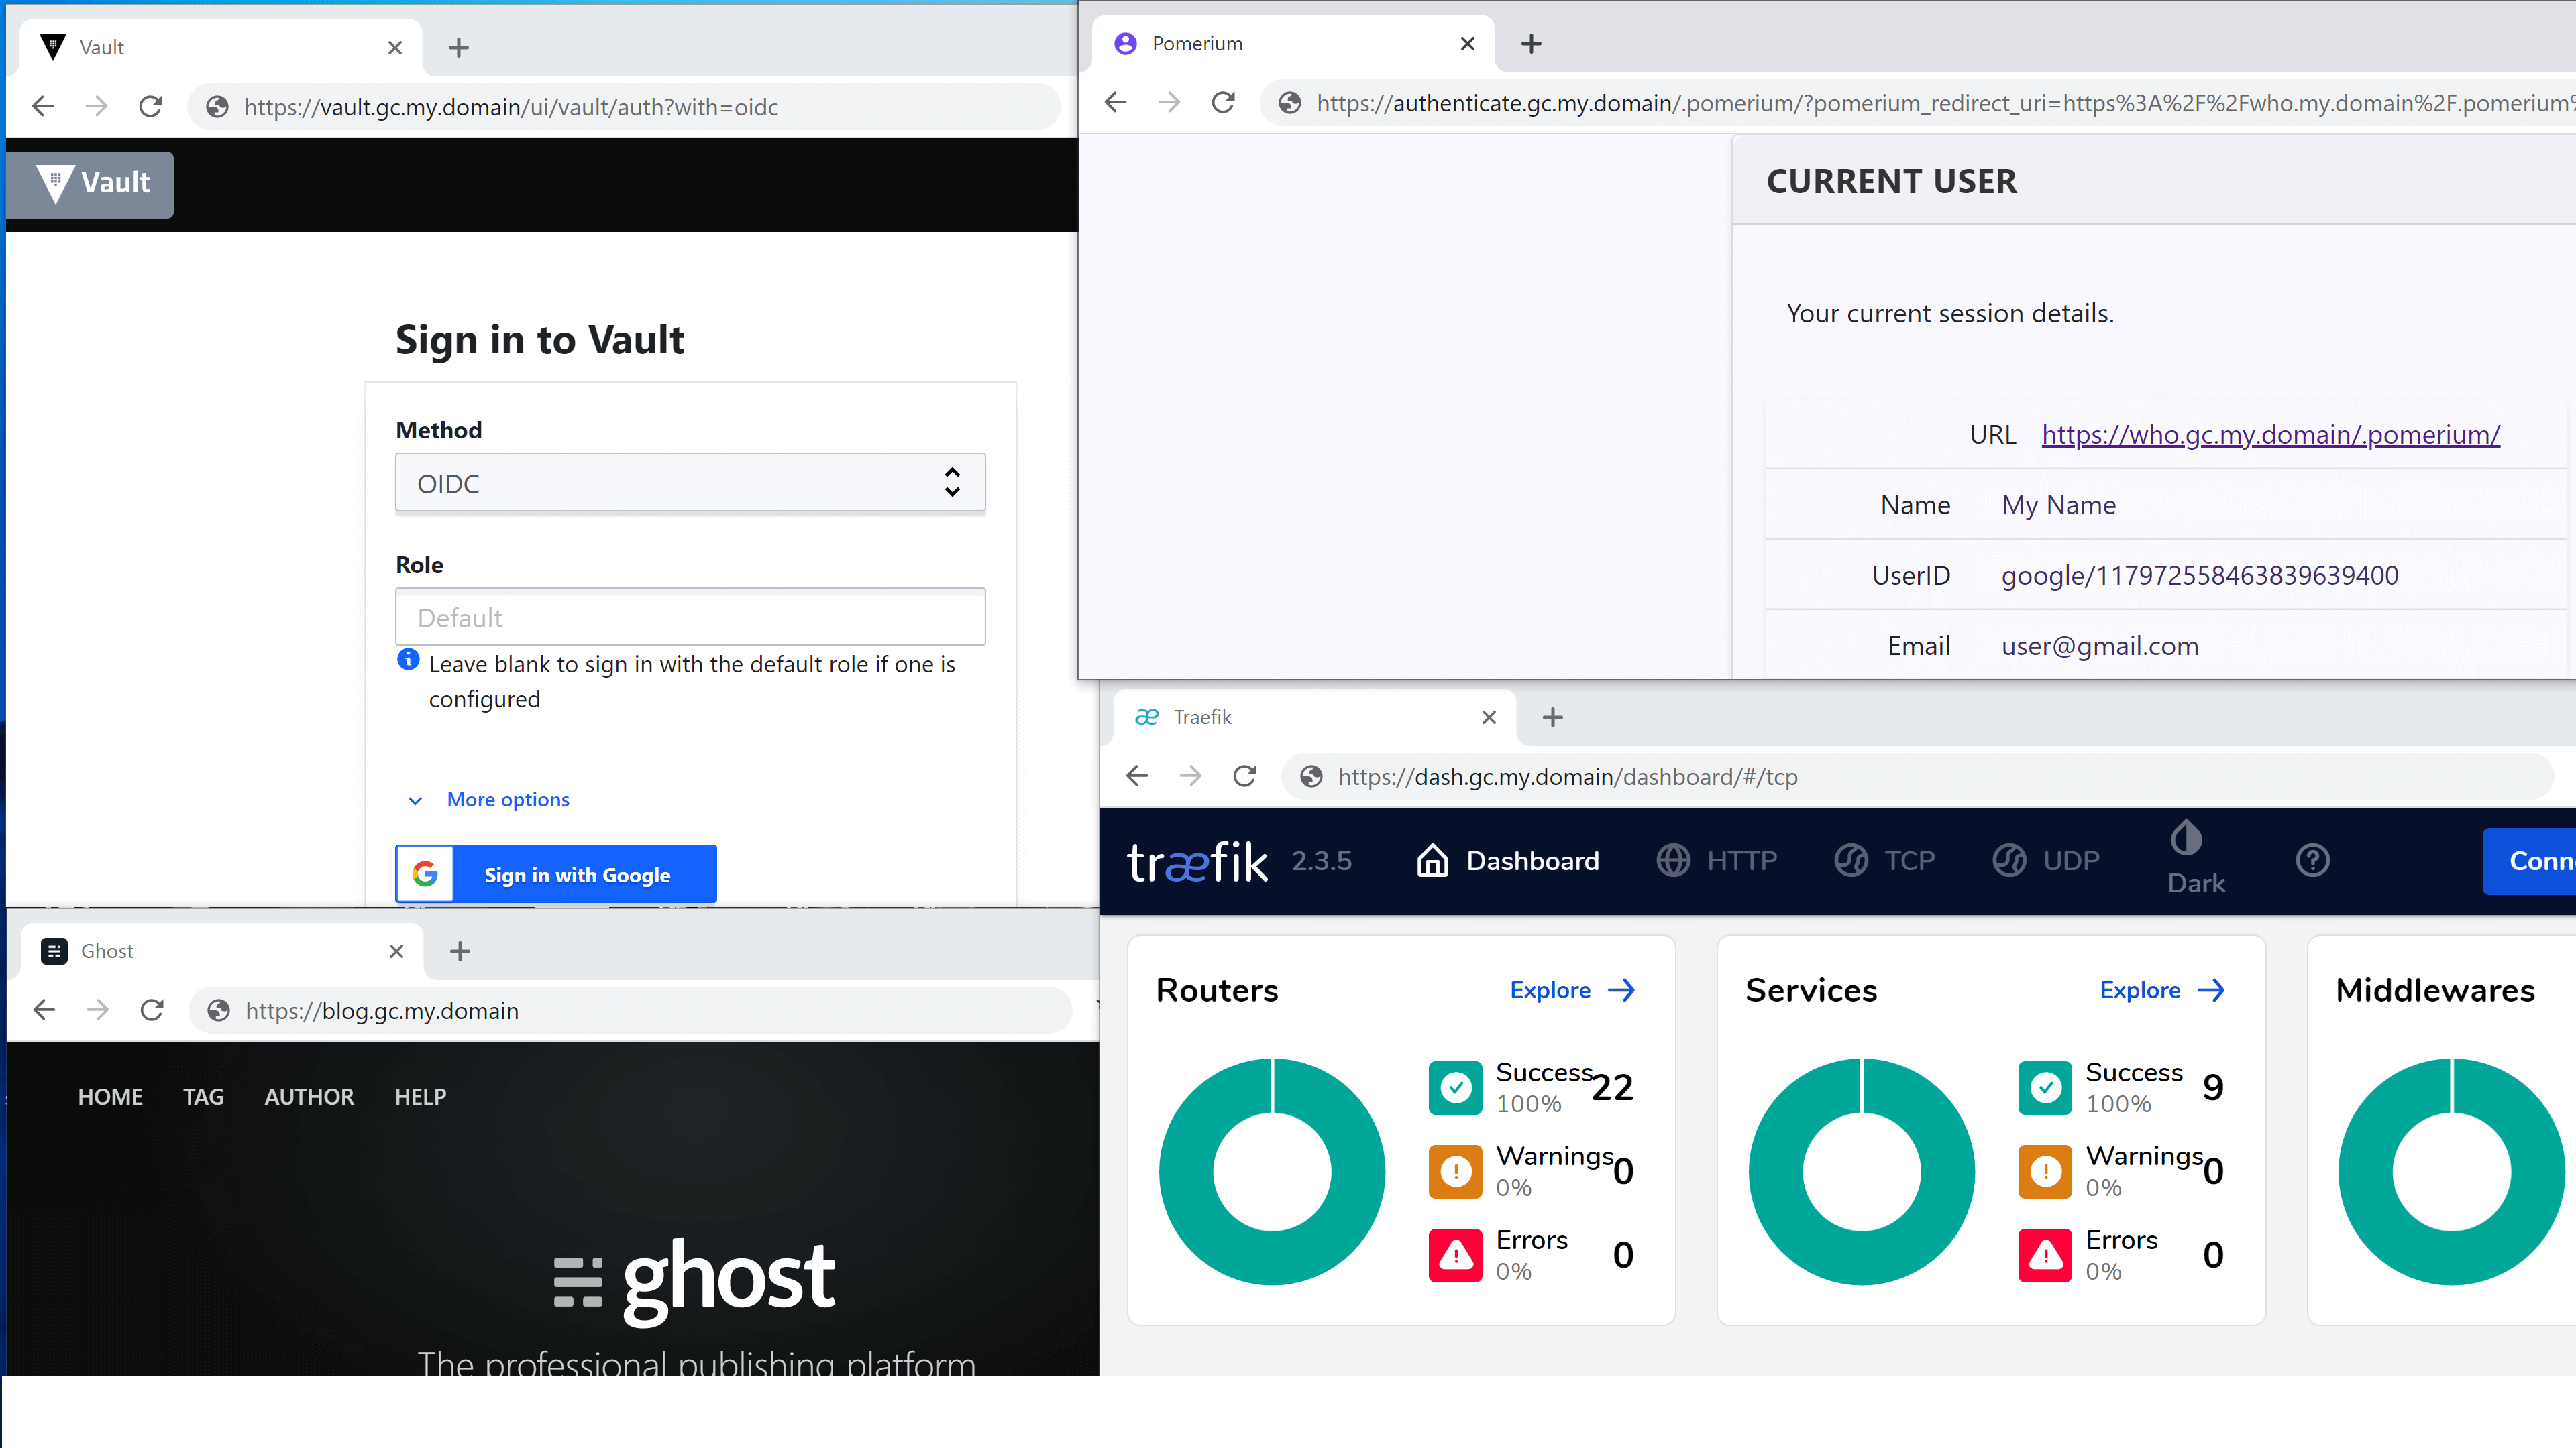Click Traefik logo in navbar

(x=1197, y=861)
